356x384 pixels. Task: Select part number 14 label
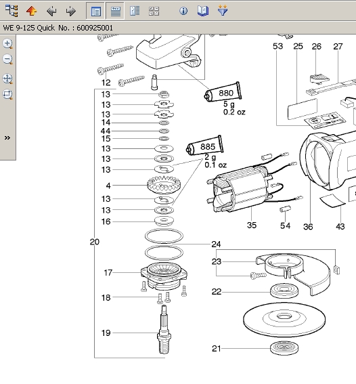106,123
